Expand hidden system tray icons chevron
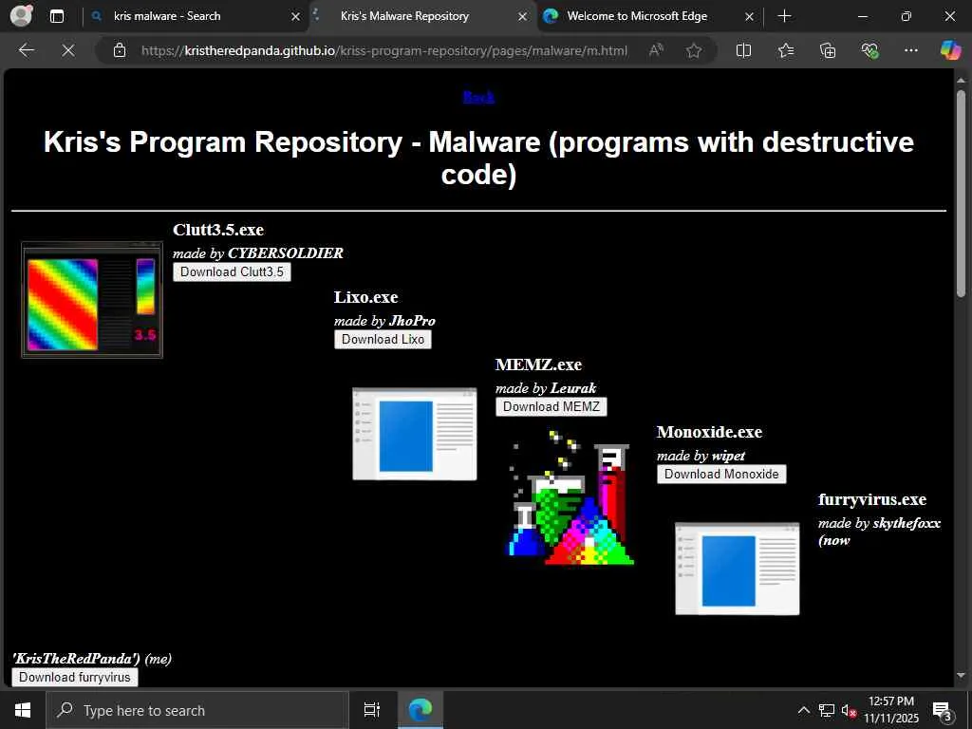Image resolution: width=972 pixels, height=729 pixels. [x=803, y=710]
